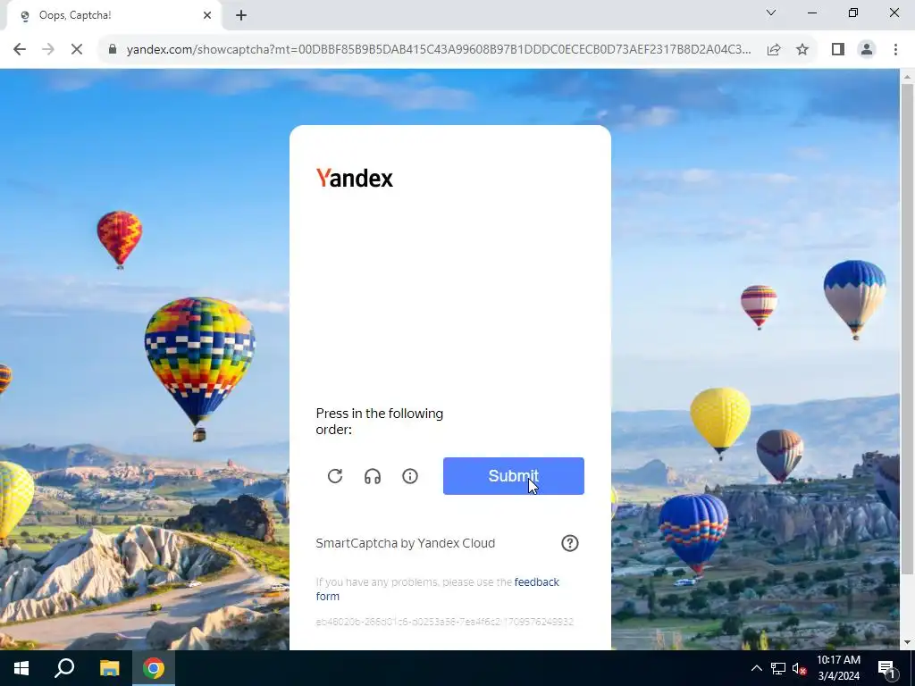The width and height of the screenshot is (915, 686).
Task: Stop loading the page
Action: [77, 50]
